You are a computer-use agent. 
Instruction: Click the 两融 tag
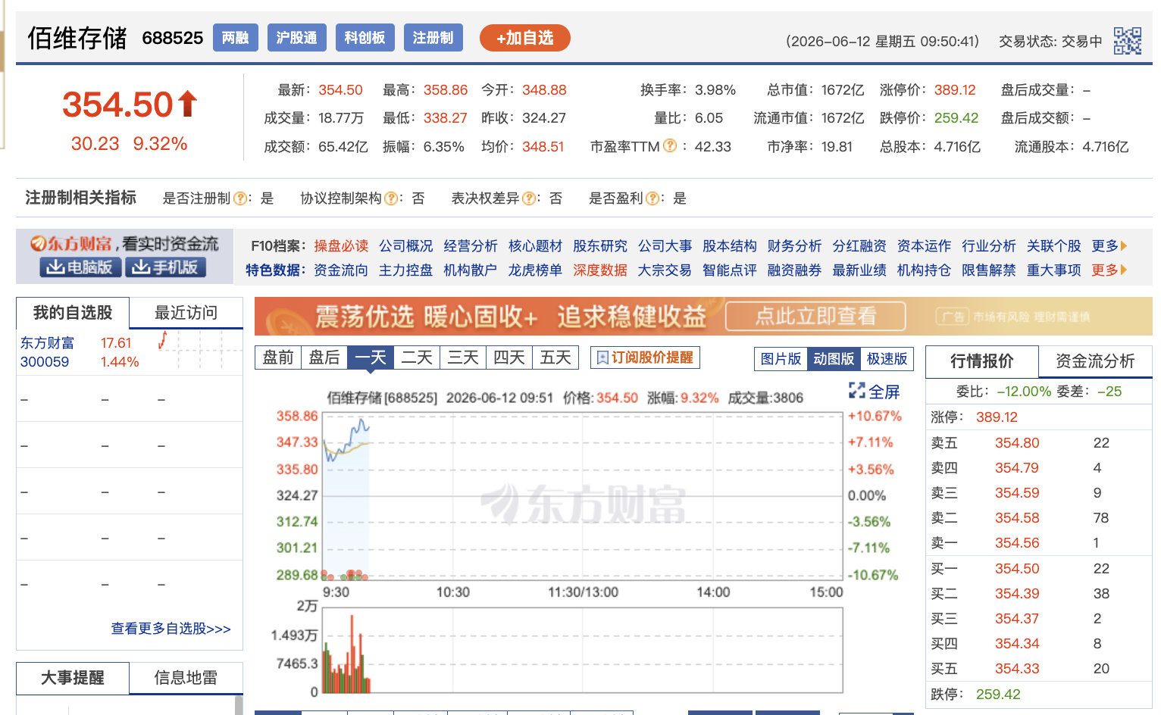click(x=236, y=38)
